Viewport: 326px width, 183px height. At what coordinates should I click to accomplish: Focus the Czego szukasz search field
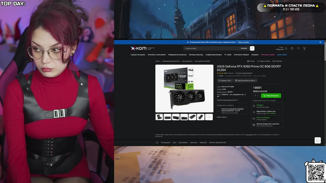point(211,48)
